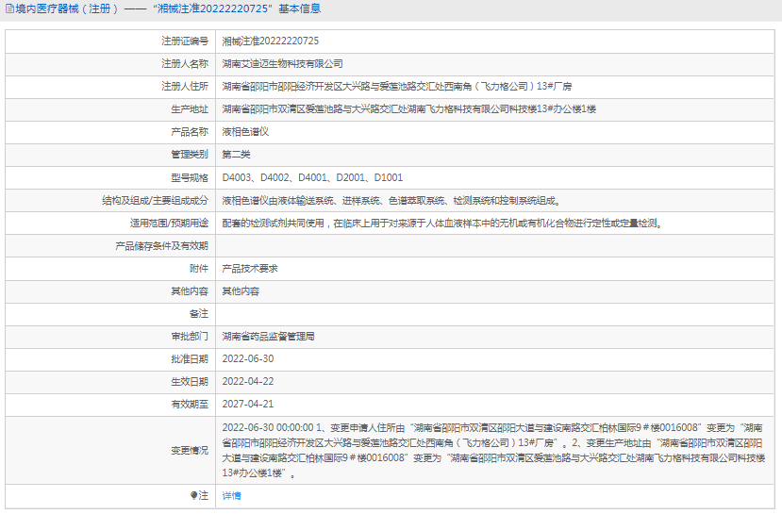Click the 审批部门 label
This screenshot has height=514, width=782.
pos(190,337)
